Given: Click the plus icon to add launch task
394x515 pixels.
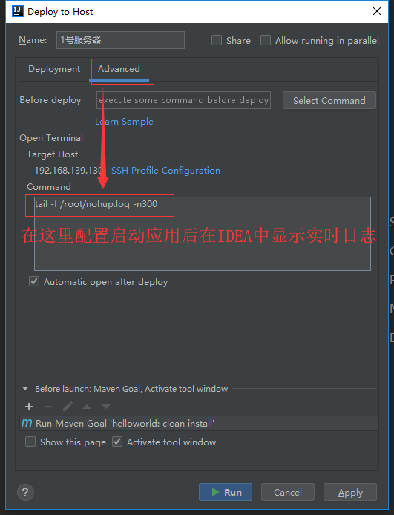Looking at the screenshot, I should point(29,407).
